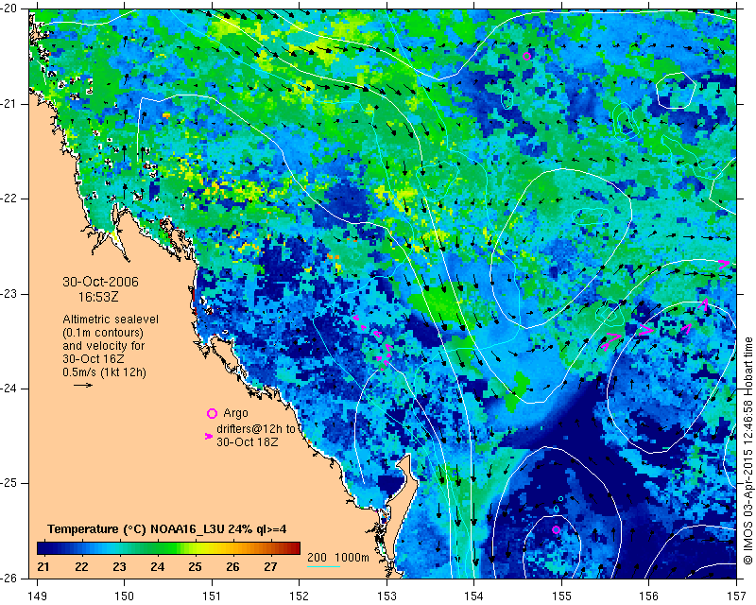Click the '0.5m/s (1kt 12h)' scale label
The height and width of the screenshot is (605, 756).
click(x=105, y=372)
